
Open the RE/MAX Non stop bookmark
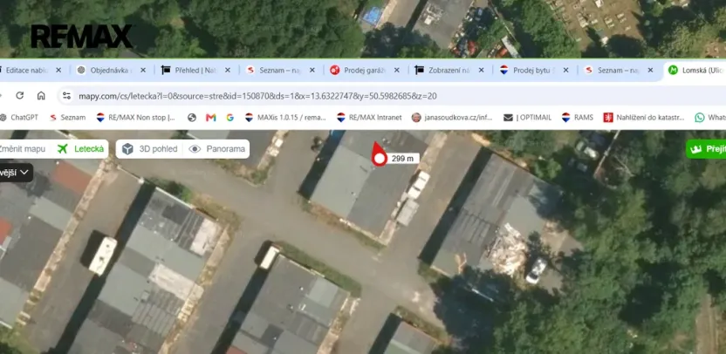click(136, 118)
